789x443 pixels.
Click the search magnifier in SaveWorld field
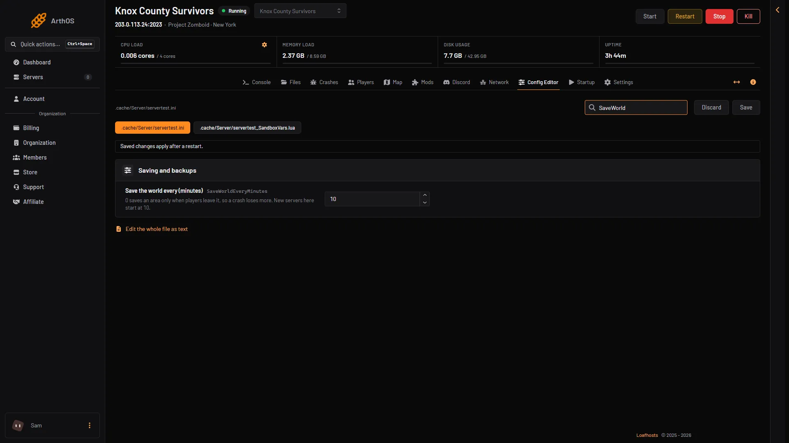(x=592, y=107)
